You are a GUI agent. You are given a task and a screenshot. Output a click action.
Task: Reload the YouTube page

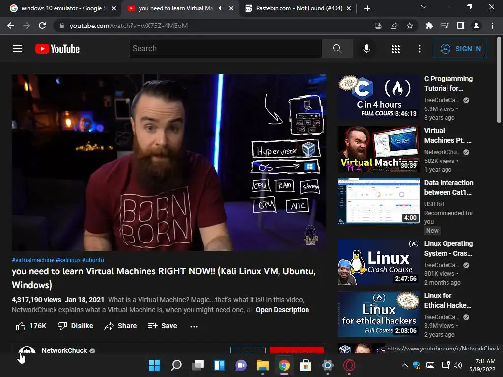42,26
